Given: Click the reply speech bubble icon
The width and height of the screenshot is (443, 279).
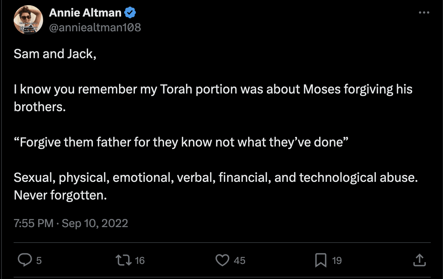Looking at the screenshot, I should (25, 260).
